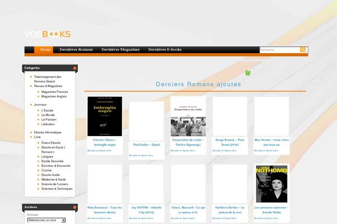Open Ebooks Audio category

pyautogui.click(x=51, y=175)
